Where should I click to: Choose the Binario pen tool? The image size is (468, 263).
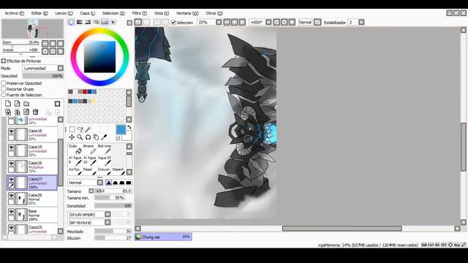89,149
